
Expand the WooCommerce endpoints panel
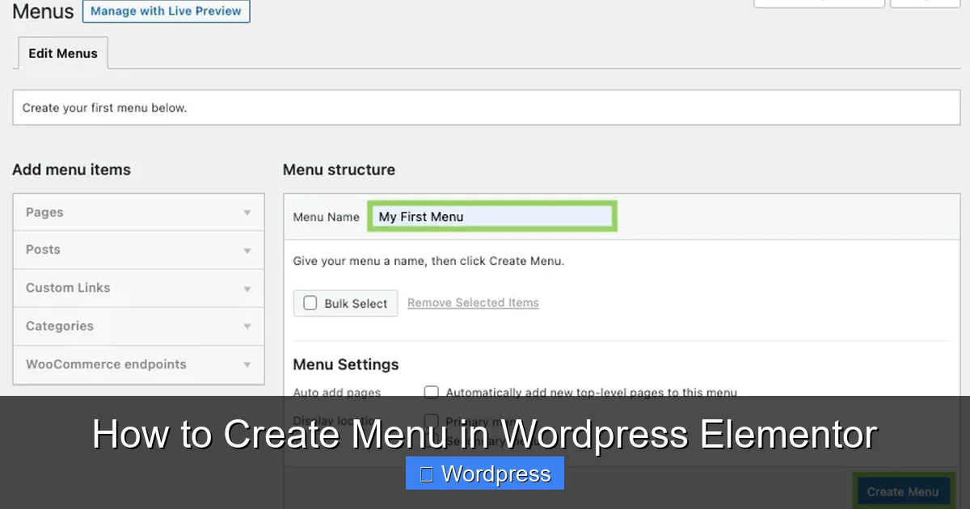138,364
